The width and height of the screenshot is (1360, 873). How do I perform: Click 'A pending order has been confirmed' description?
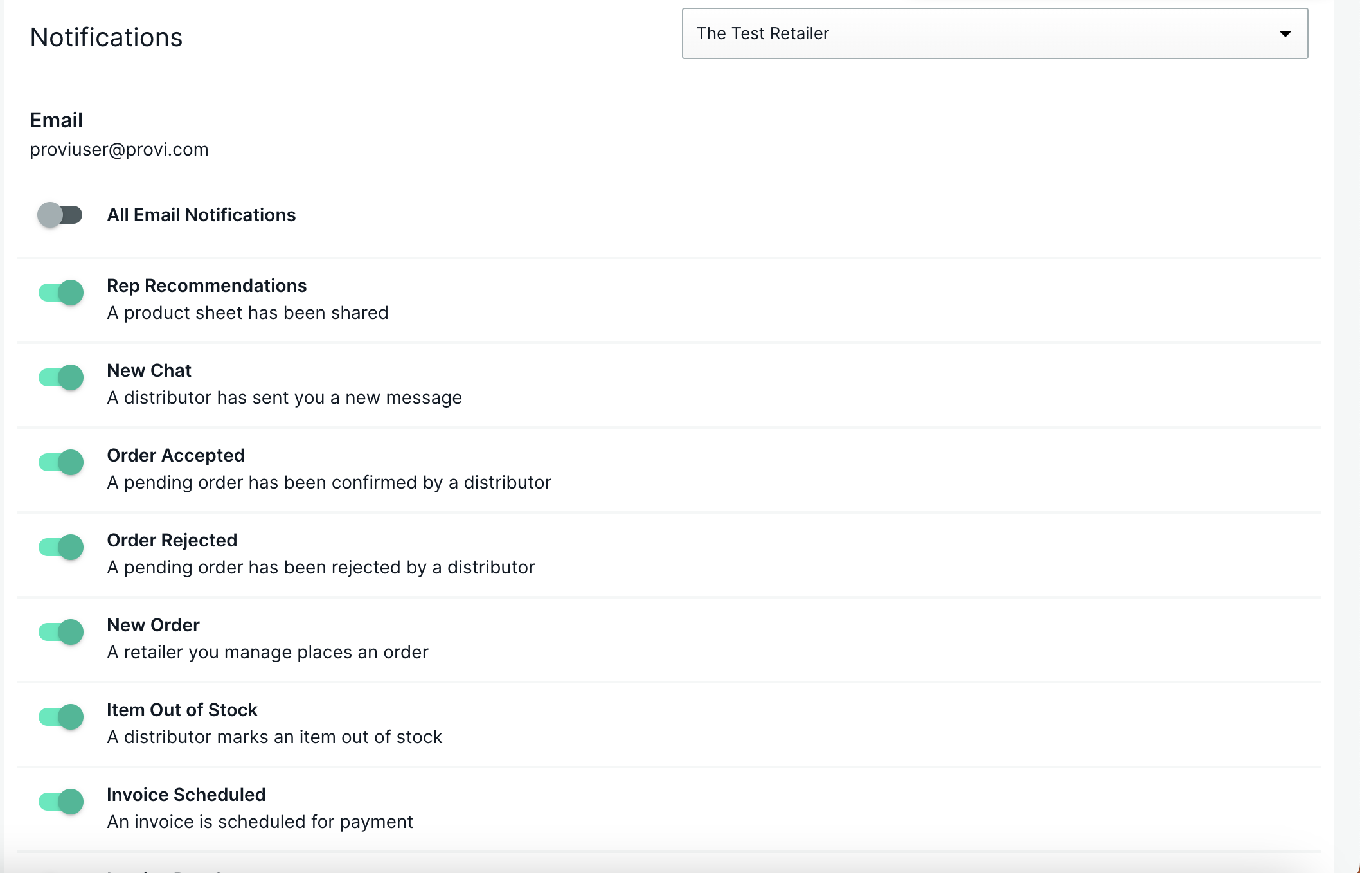pos(329,482)
